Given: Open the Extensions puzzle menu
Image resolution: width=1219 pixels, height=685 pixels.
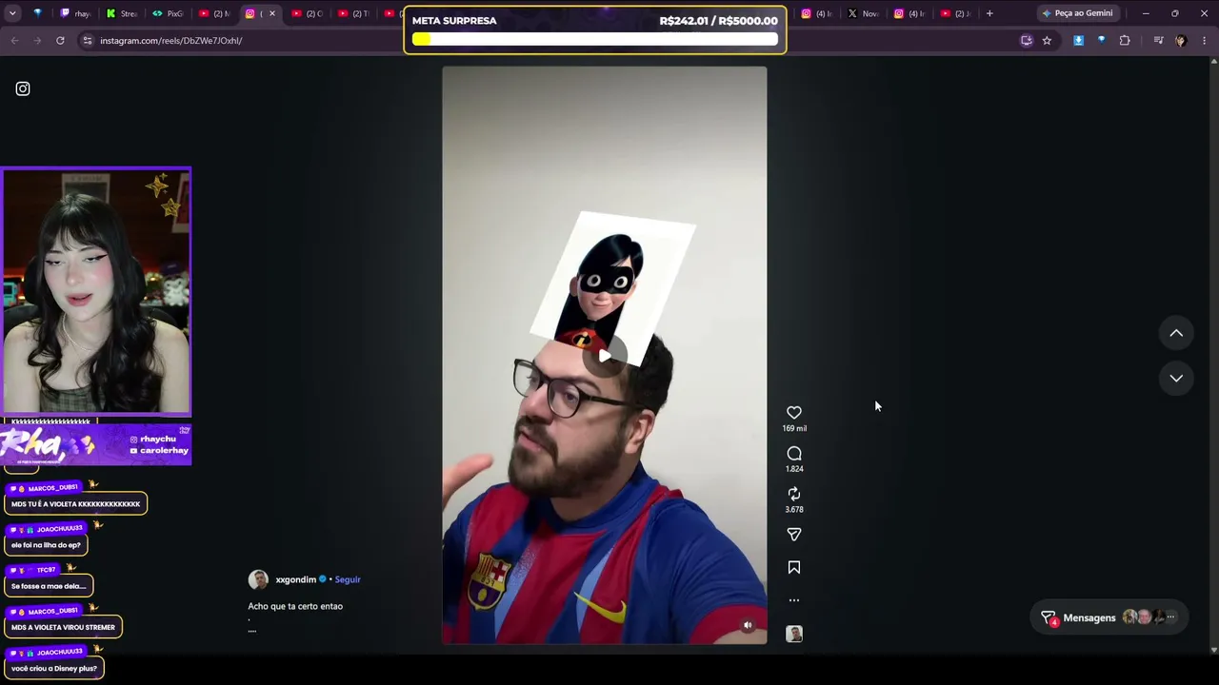Looking at the screenshot, I should (1125, 41).
